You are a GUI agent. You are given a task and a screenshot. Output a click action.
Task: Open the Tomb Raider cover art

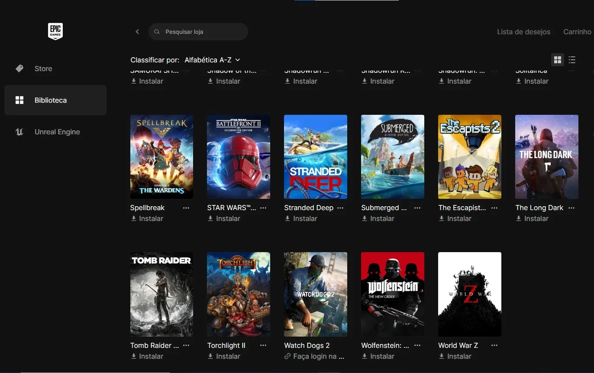162,295
